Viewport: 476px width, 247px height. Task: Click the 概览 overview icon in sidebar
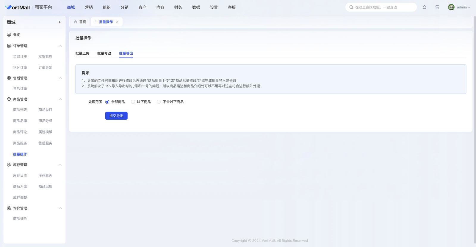pos(9,35)
